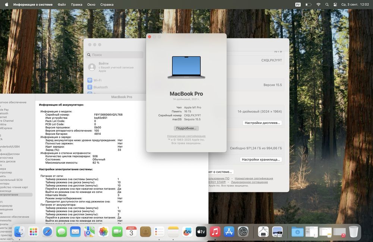Open the Notes app in the Dock

pyautogui.click(x=173, y=232)
